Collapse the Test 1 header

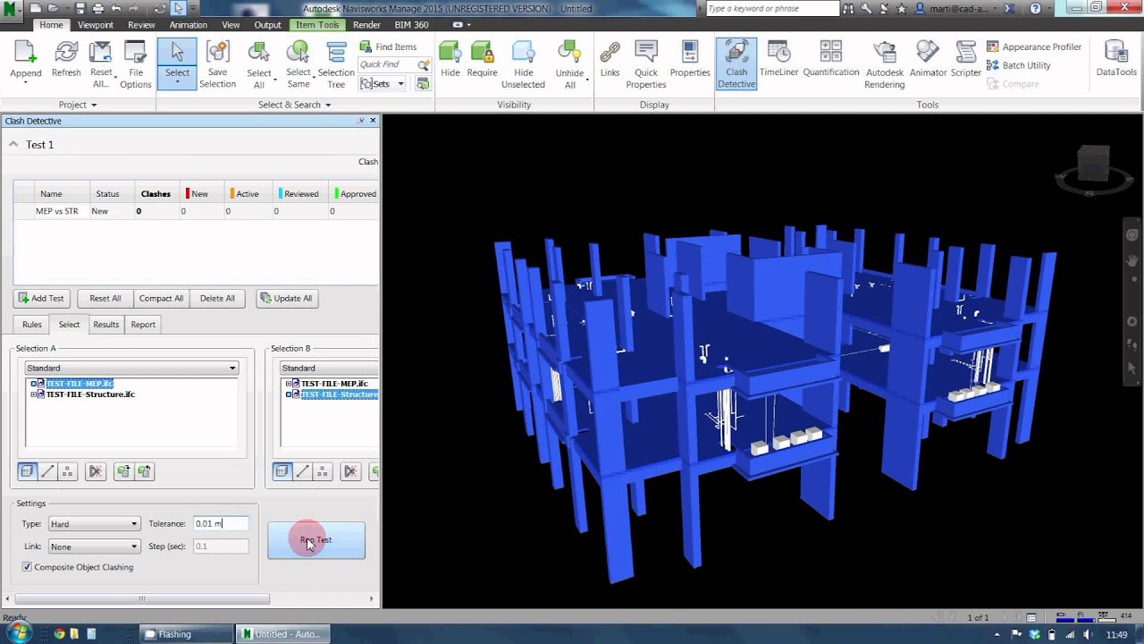pos(13,144)
